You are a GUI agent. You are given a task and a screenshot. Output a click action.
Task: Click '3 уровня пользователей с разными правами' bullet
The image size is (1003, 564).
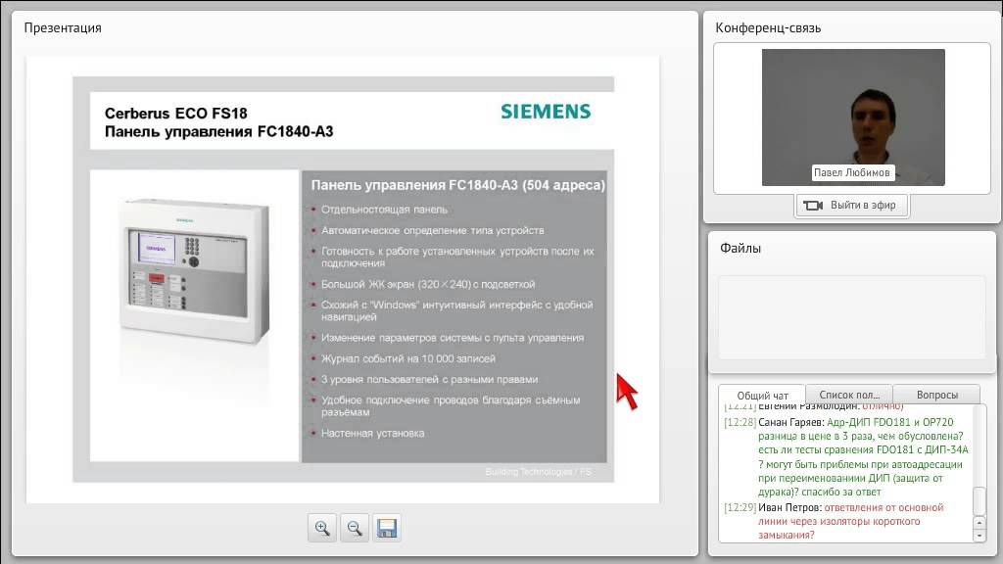429,379
